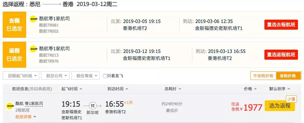The image size is (304, 123).
Task: Click the 转 transfer circle icon
Action: click(x=93, y=106)
